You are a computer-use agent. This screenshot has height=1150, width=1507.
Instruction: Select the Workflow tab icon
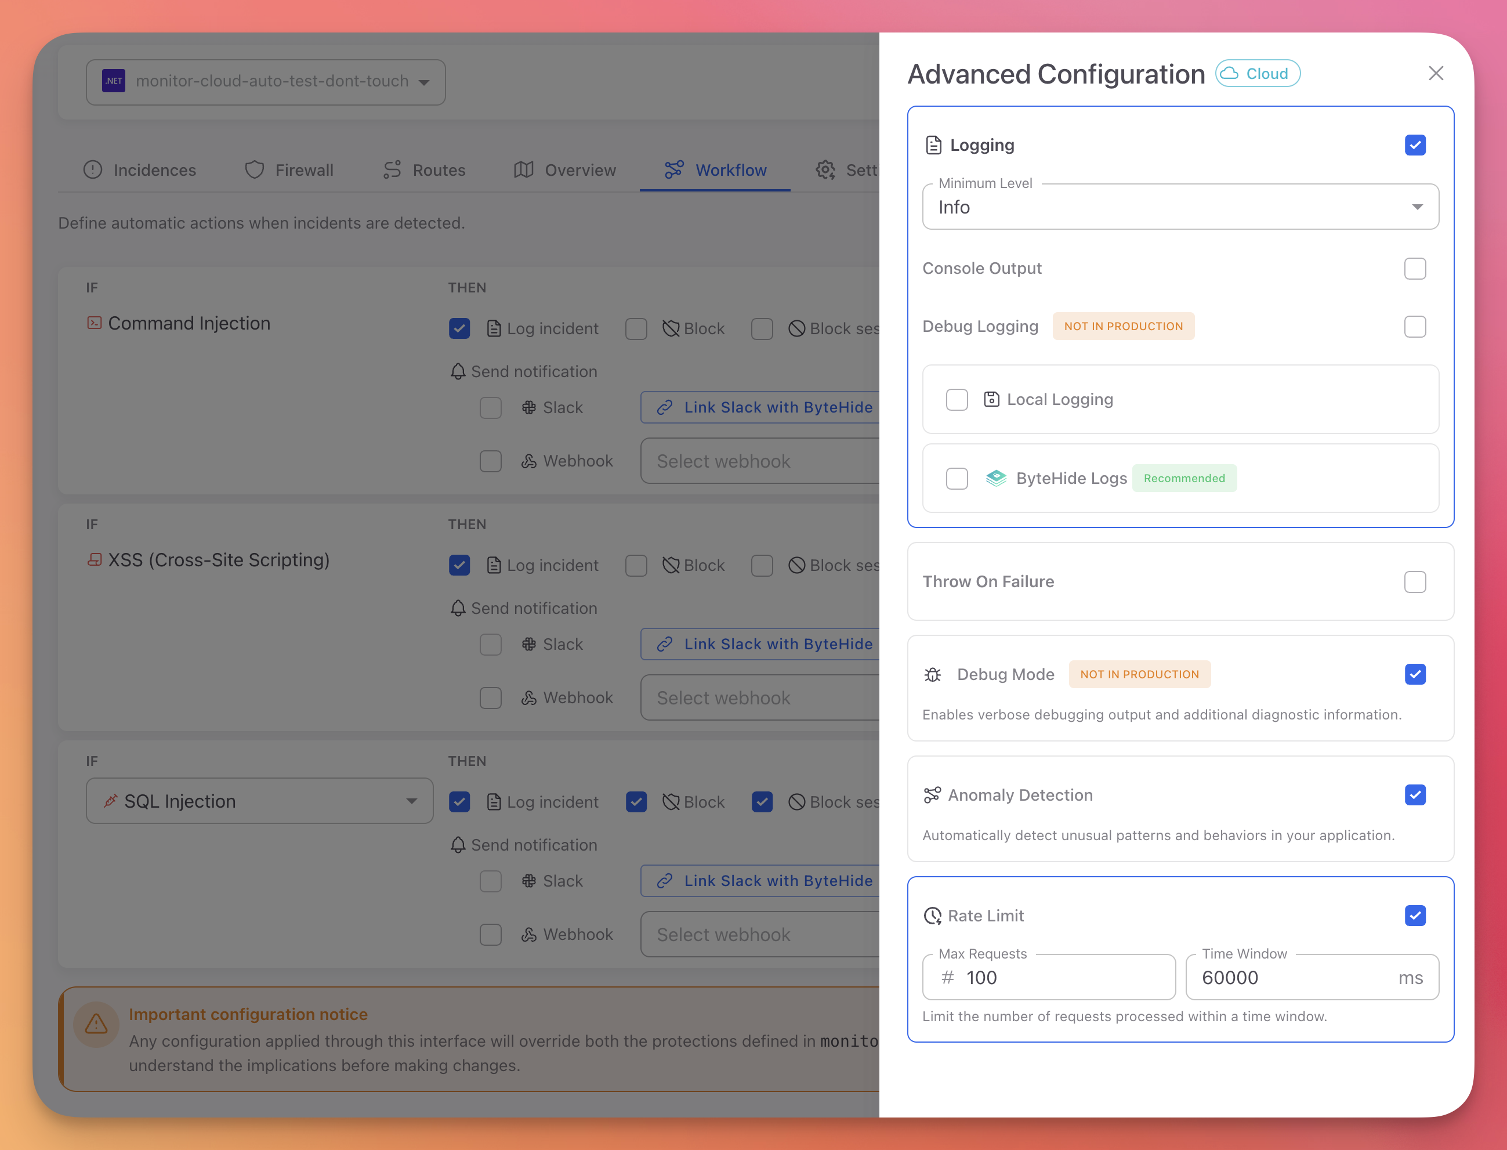(674, 170)
